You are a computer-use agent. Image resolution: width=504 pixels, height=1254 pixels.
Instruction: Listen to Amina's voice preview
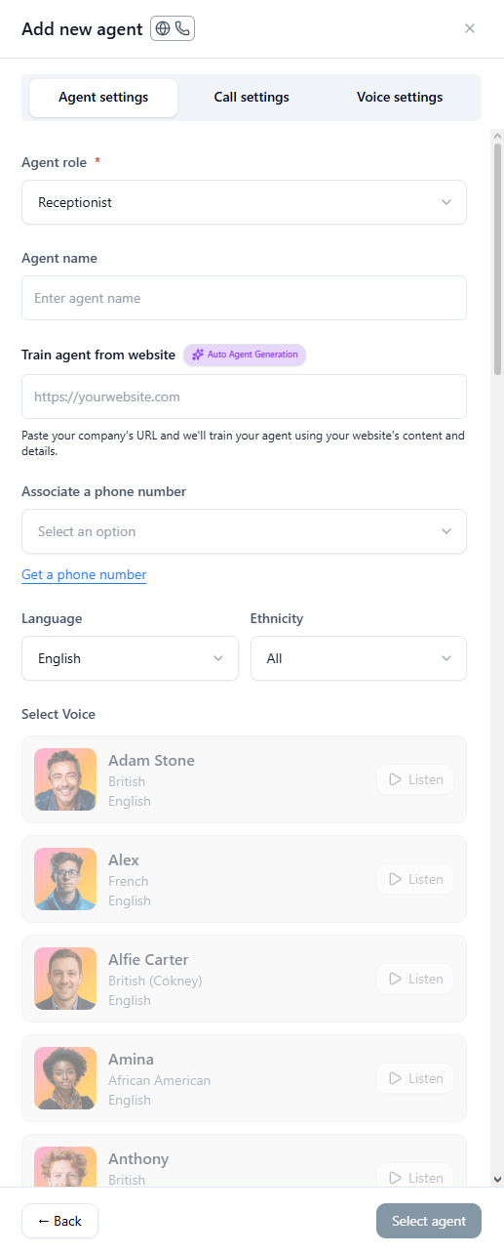click(415, 1078)
